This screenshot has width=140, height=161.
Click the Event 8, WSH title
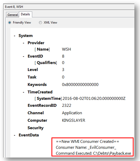(14, 7)
